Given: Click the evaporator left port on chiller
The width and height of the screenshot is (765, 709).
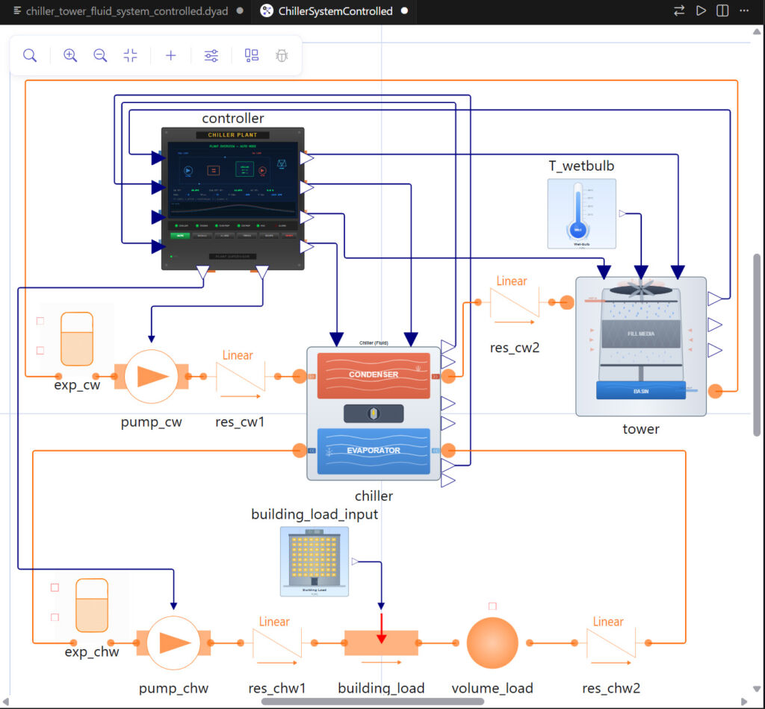Looking at the screenshot, I should (x=300, y=450).
